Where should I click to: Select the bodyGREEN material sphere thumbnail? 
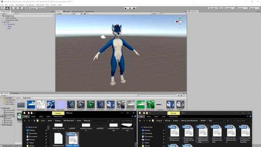pos(91,105)
